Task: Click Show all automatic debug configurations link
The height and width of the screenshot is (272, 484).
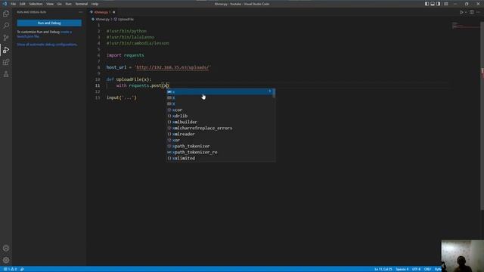Action: coord(47,45)
